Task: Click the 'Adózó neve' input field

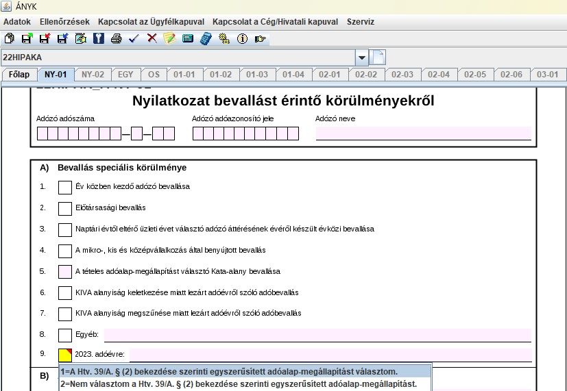Action: [x=423, y=134]
